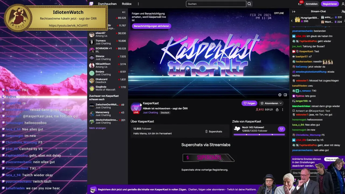
Task: Click the Superchats banner image
Action: (x=208, y=158)
